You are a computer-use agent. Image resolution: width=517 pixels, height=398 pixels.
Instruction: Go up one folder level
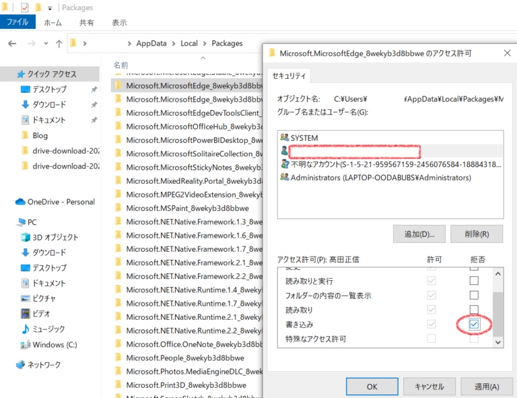(x=59, y=44)
